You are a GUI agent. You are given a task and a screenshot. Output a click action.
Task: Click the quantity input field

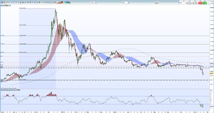(184, 3)
